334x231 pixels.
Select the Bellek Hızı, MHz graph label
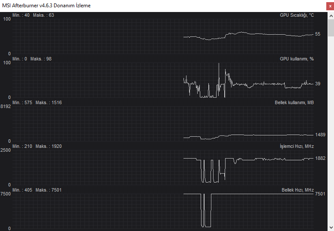click(x=298, y=190)
